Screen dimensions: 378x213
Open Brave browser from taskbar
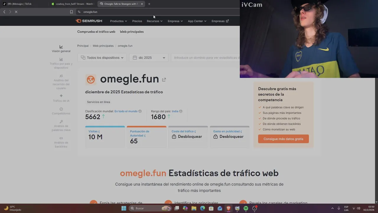[229, 208]
